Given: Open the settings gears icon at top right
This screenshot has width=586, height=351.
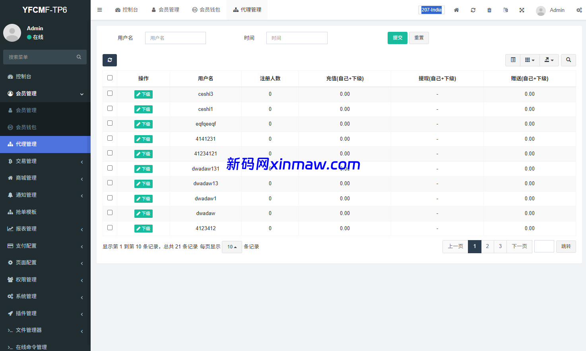Looking at the screenshot, I should click(x=579, y=10).
